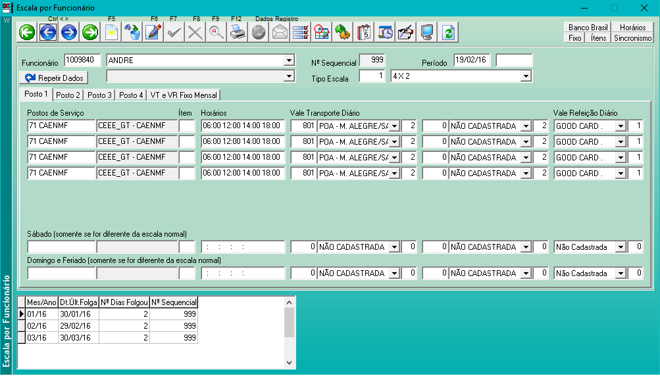
Task: Click the blue previous record arrow
Action: [48, 32]
